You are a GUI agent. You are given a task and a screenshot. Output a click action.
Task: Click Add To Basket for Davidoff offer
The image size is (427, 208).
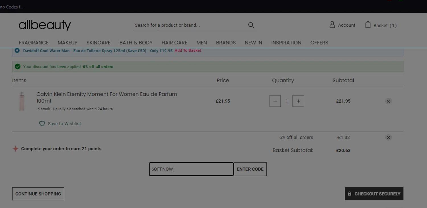coord(188,51)
